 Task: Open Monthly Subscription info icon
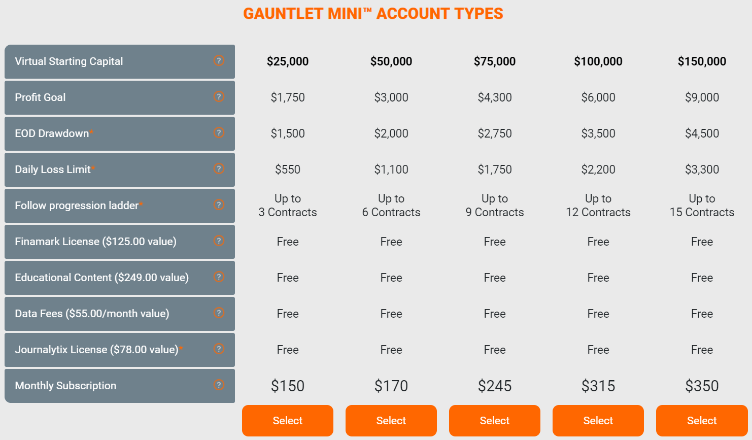[x=219, y=385]
